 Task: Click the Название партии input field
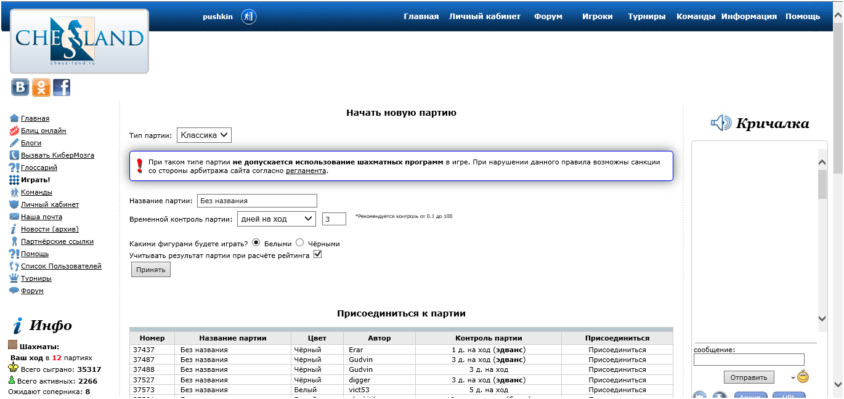click(x=257, y=201)
